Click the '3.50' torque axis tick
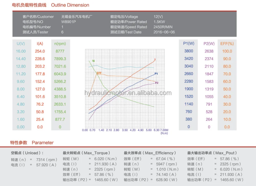 [125, 130]
